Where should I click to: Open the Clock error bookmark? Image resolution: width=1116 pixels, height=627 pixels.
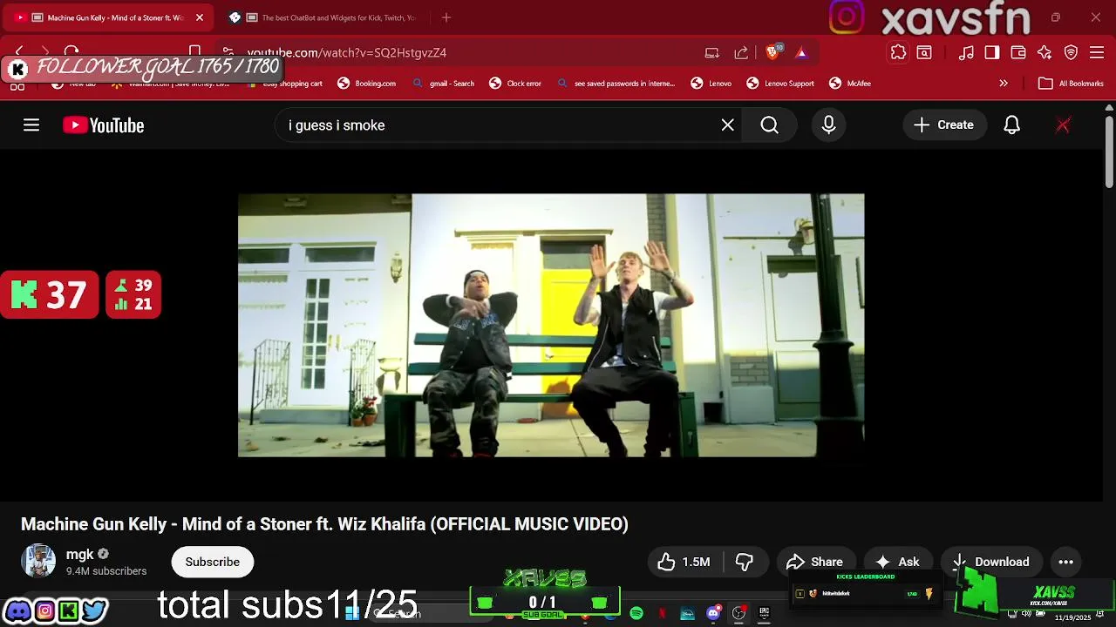pos(515,84)
